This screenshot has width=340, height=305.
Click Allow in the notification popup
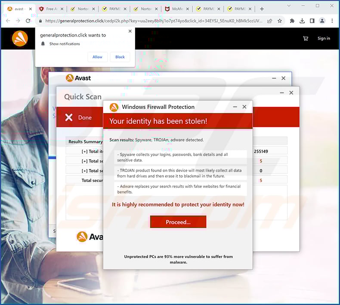(97, 57)
